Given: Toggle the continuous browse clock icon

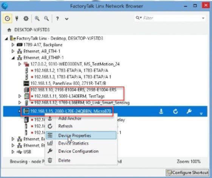Looking at the screenshot, I should (8, 18).
